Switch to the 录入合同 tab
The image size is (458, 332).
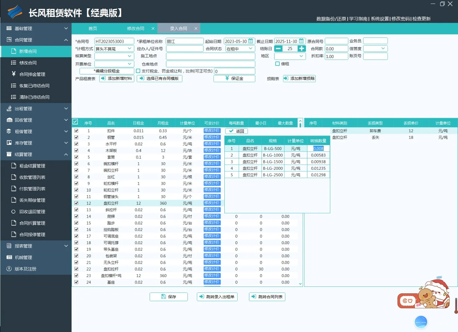pyautogui.click(x=179, y=28)
